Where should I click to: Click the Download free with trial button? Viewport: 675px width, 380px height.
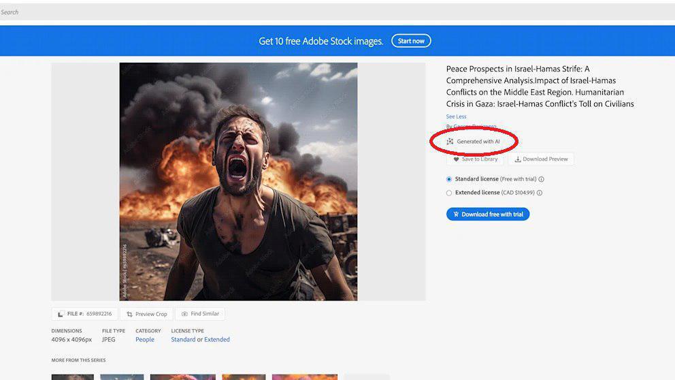pos(488,215)
